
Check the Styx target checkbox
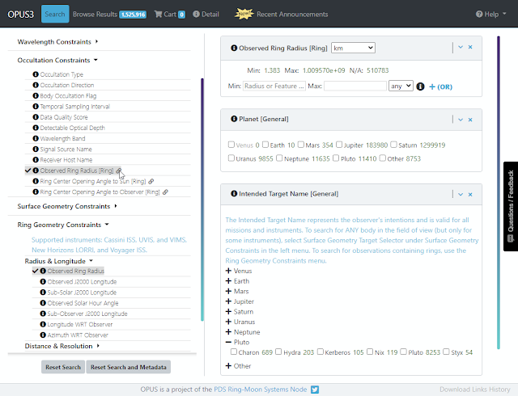point(446,352)
